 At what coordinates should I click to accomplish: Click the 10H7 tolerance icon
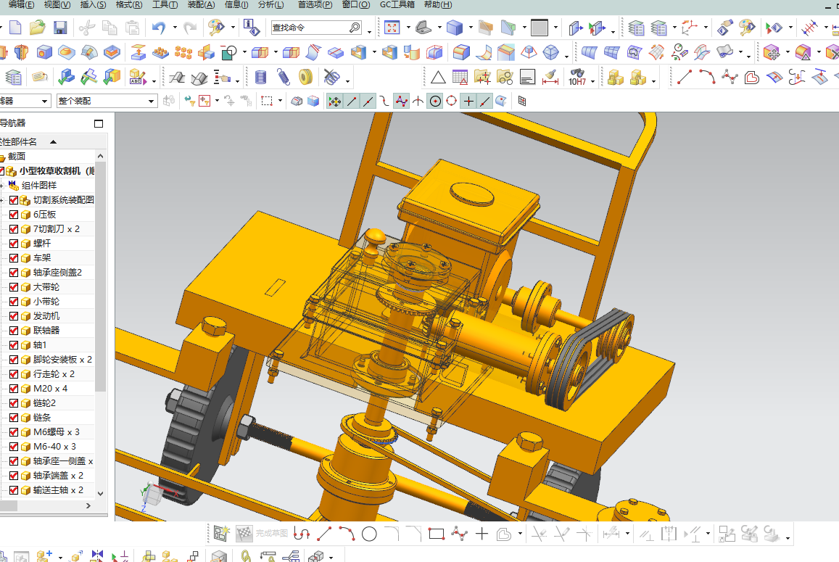pyautogui.click(x=577, y=78)
